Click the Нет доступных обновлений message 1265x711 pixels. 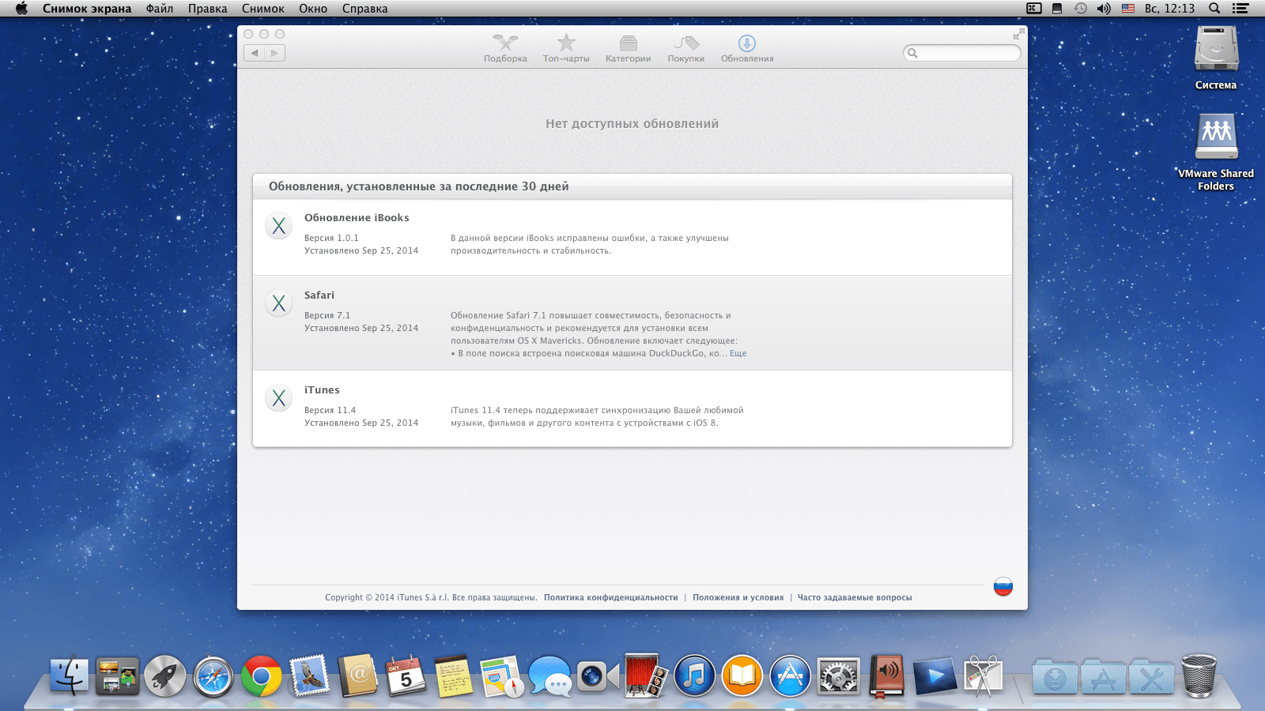(632, 123)
